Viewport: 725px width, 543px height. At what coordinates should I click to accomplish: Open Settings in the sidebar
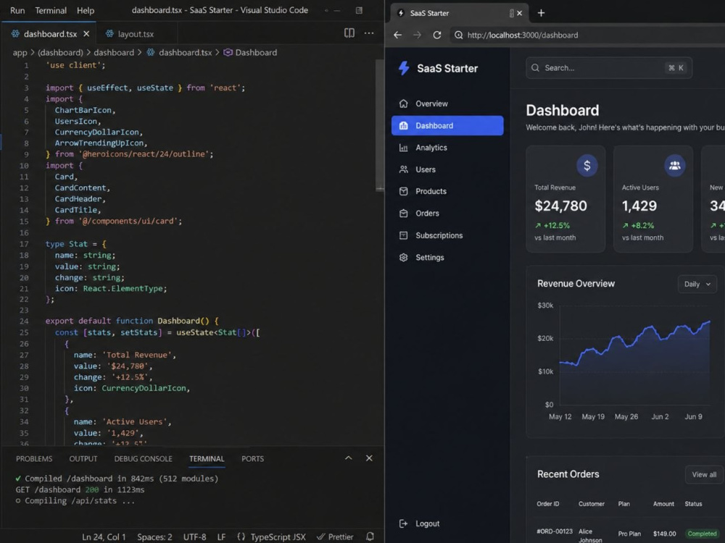447,258
